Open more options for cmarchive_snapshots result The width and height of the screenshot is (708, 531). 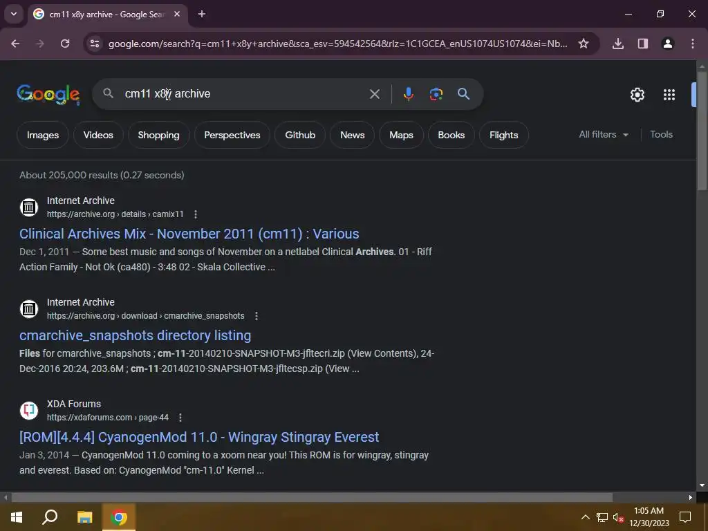pyautogui.click(x=257, y=316)
